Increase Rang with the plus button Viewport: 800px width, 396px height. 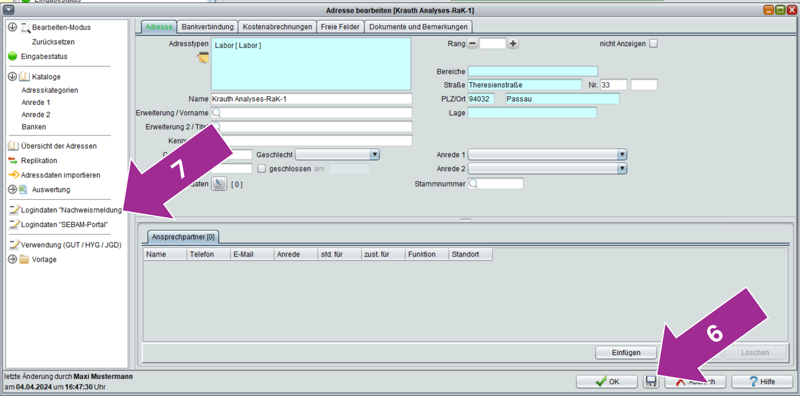click(x=513, y=44)
